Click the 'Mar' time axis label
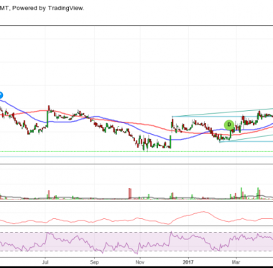This screenshot has height=268, width=273. click(236, 262)
